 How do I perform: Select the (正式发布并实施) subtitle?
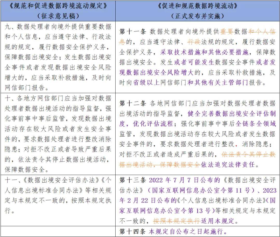(198, 16)
